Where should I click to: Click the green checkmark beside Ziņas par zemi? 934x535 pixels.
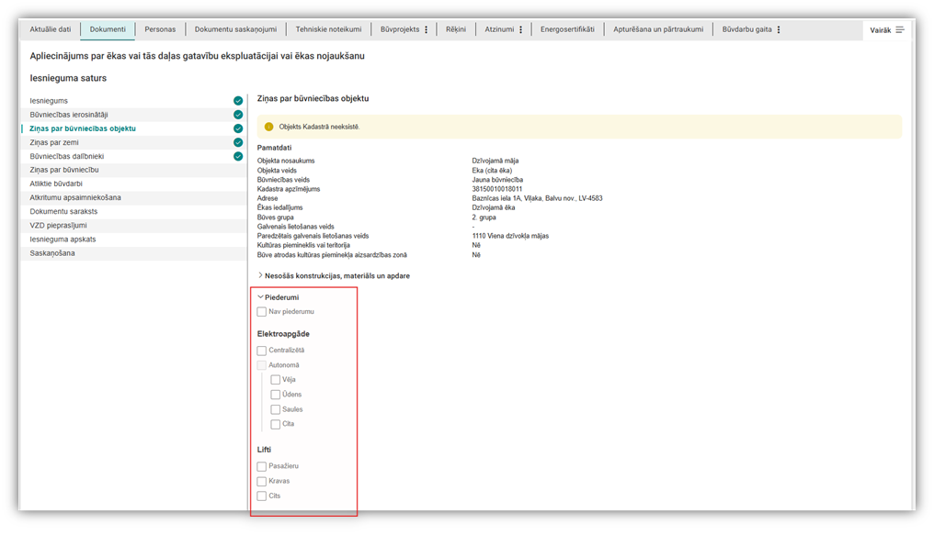point(238,143)
